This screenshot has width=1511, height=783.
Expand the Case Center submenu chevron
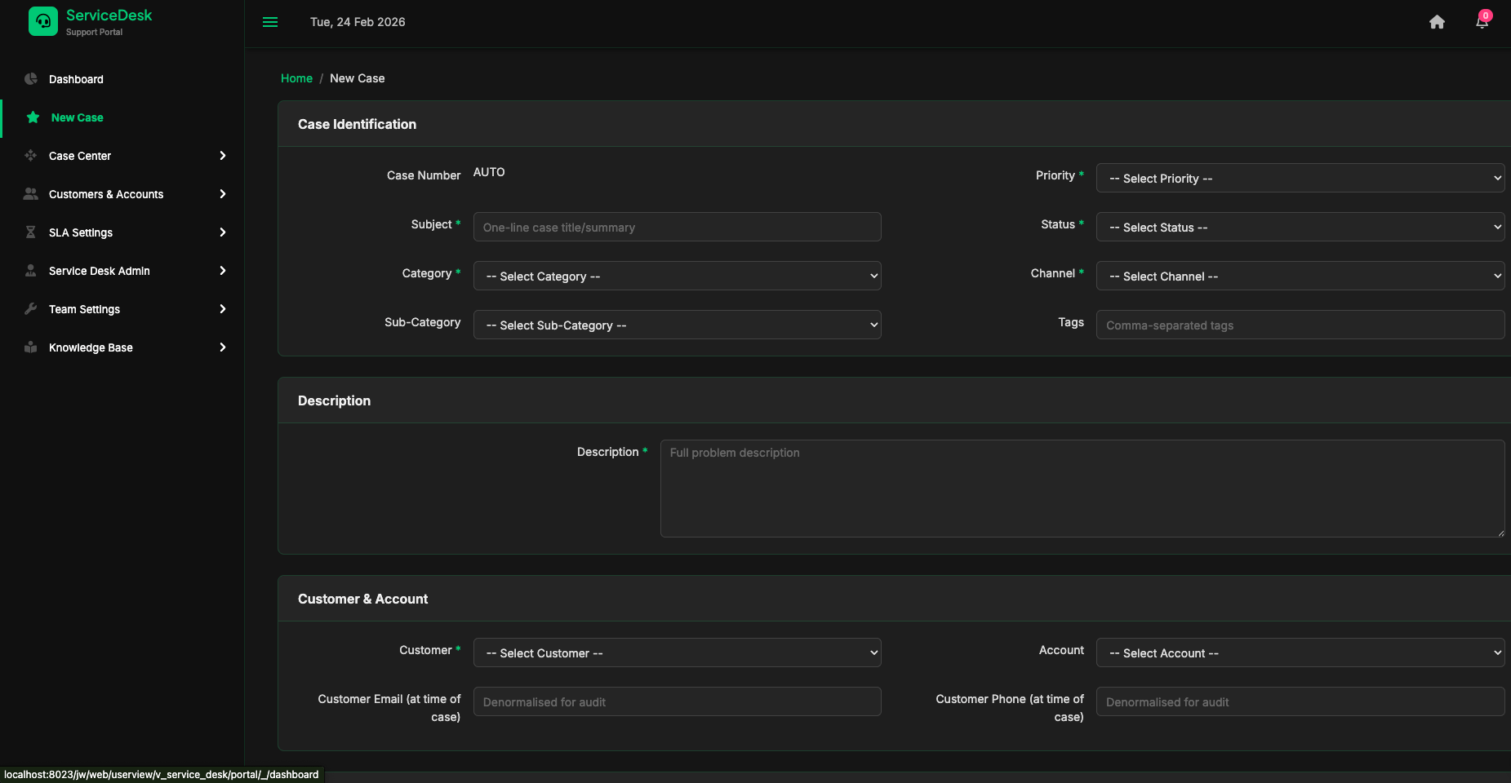pos(222,156)
